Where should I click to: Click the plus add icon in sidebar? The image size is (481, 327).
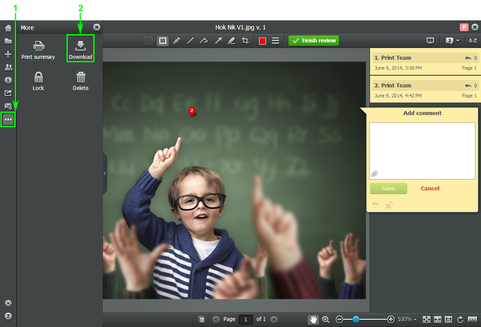click(8, 54)
